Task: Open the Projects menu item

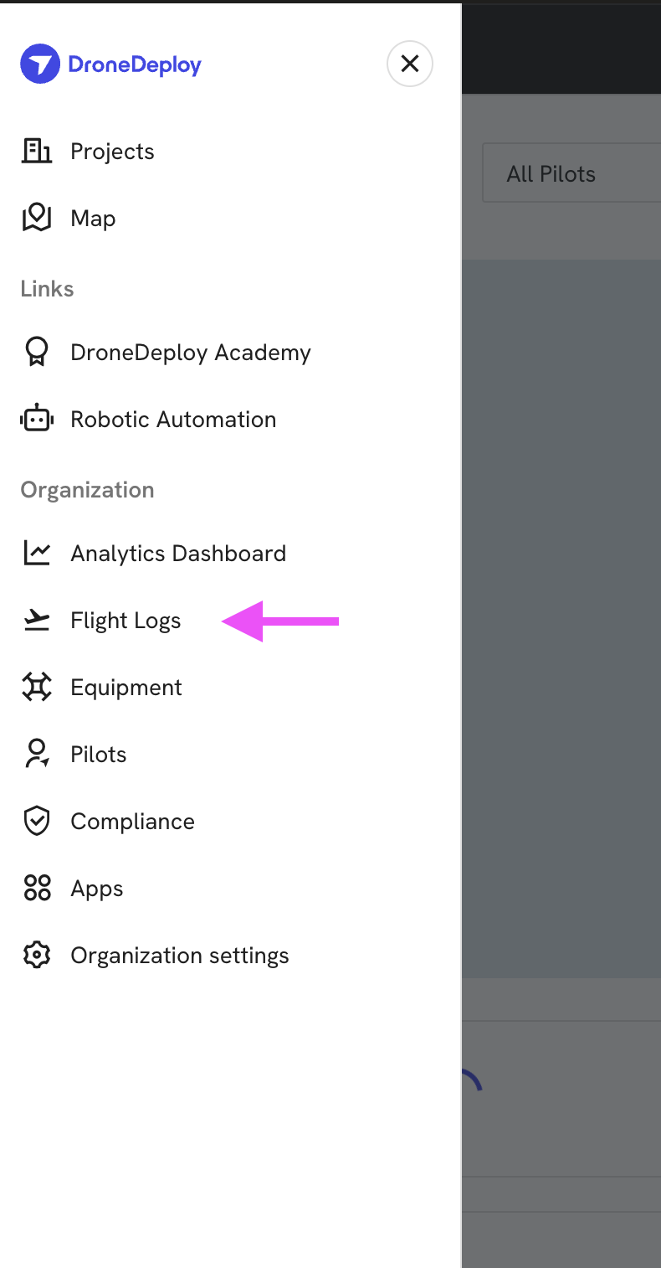Action: [x=112, y=152]
